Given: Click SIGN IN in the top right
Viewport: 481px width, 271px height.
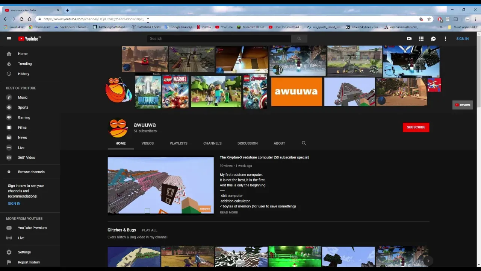Looking at the screenshot, I should (462, 38).
